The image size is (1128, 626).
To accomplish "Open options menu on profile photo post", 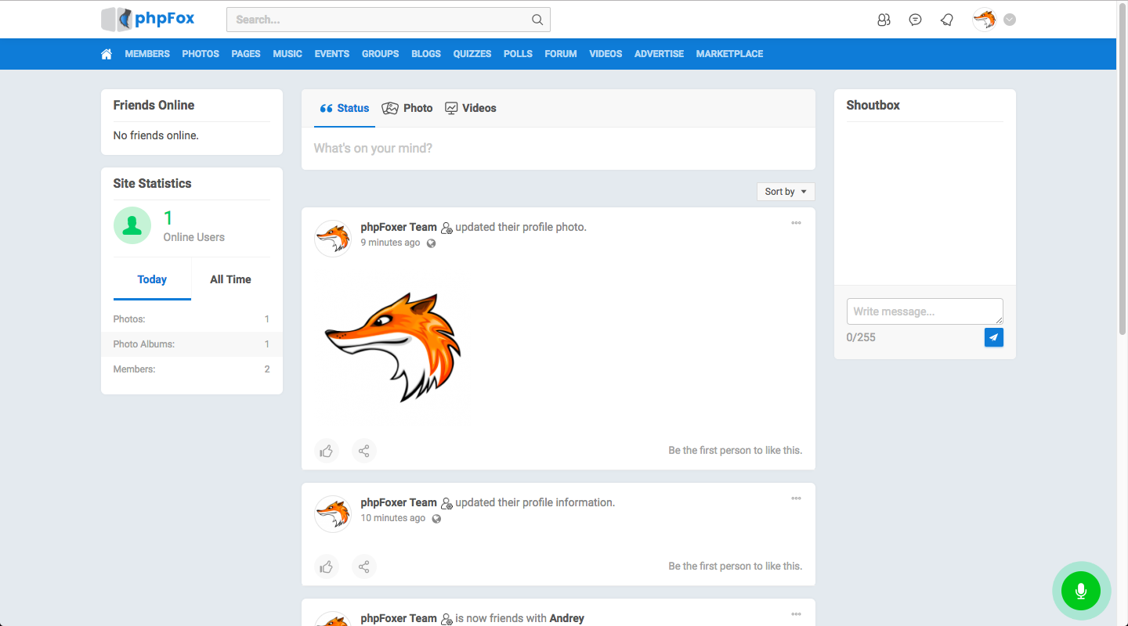I will tap(796, 223).
